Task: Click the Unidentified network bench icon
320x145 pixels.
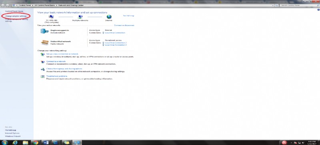Action: click(x=45, y=42)
